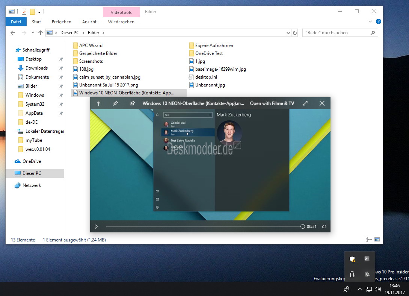This screenshot has width=409, height=296.
Task: Click the Bilder breadcrumb segment
Action: (94, 33)
